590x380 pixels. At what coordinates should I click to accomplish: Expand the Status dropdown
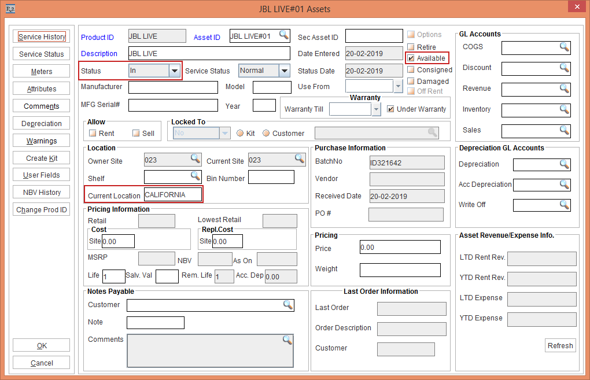coord(175,71)
